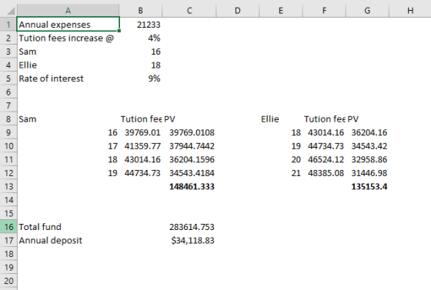Click the fill handle of cell A1

pos(119,31)
